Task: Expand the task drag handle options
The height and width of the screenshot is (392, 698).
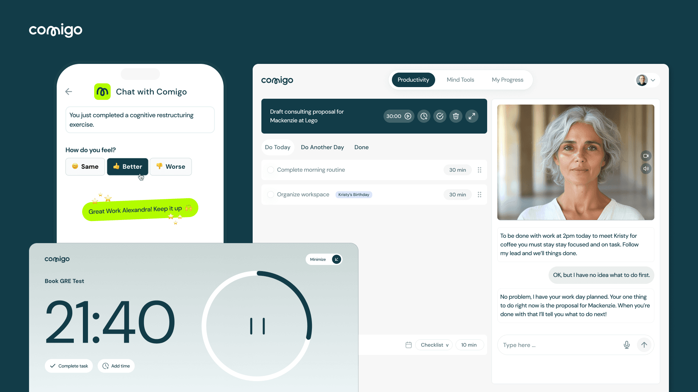Action: point(480,170)
